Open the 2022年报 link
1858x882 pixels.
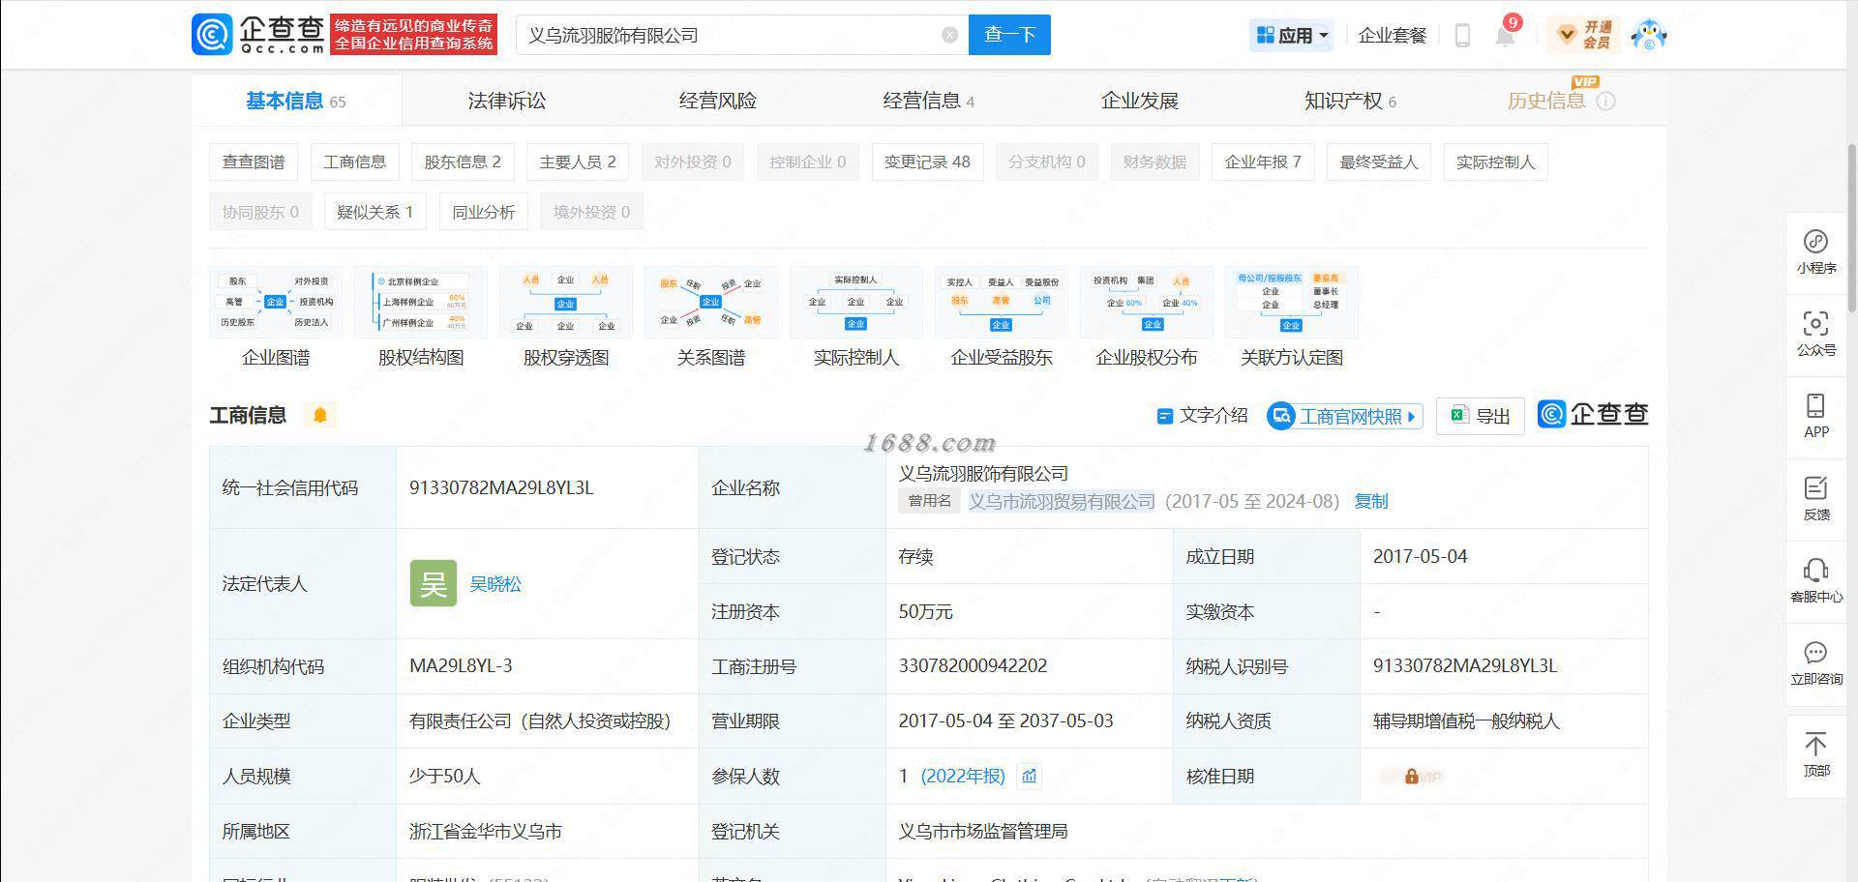click(x=963, y=776)
